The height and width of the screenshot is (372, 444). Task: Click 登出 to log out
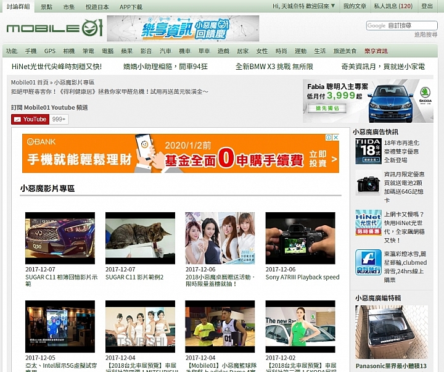(427, 6)
